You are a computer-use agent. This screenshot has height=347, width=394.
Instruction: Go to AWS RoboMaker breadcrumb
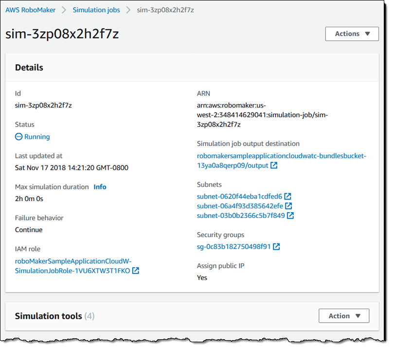[31, 10]
